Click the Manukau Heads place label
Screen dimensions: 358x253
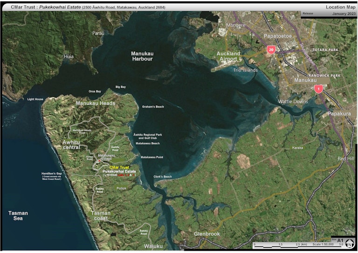pos(95,103)
